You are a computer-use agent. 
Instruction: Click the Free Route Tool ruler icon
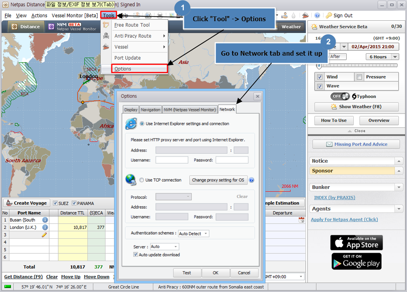[106, 25]
